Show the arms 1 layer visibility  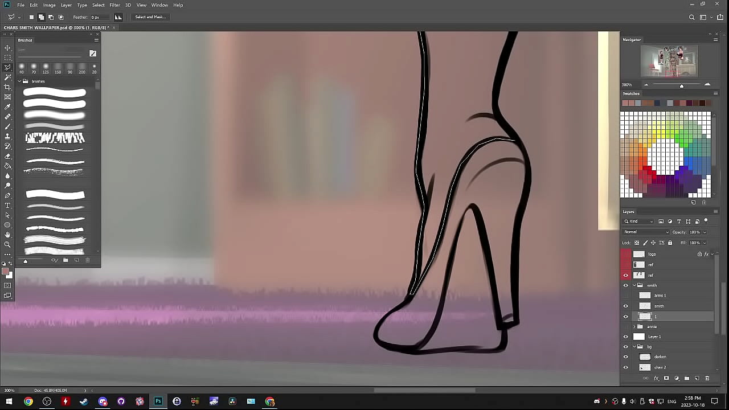coord(626,296)
